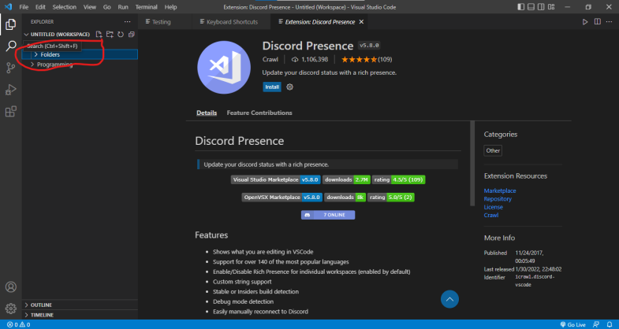Install the Discord Presence extension
The height and width of the screenshot is (329, 619).
(x=272, y=87)
